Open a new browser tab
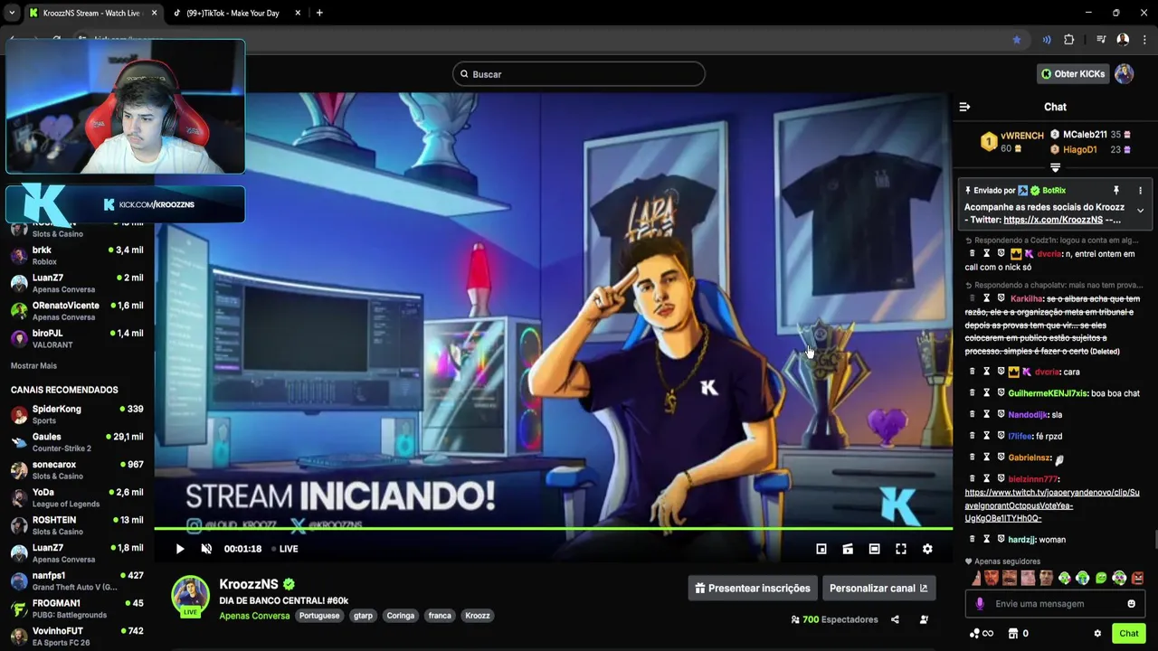The width and height of the screenshot is (1158, 651). click(x=319, y=13)
